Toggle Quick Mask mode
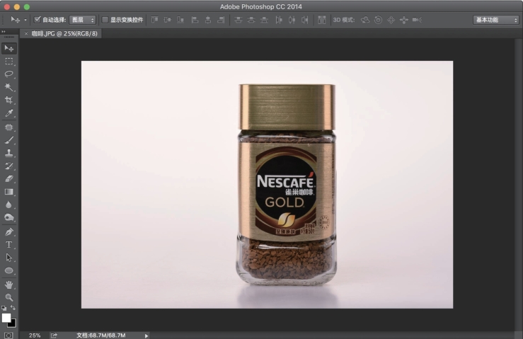The width and height of the screenshot is (523, 339). click(8, 335)
